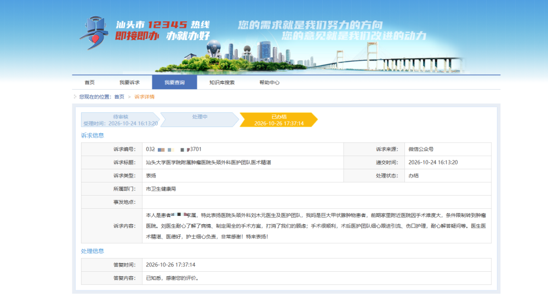Click the breadcrumb arrow icon before 您现在的位置
The width and height of the screenshot is (548, 303).
tap(75, 97)
